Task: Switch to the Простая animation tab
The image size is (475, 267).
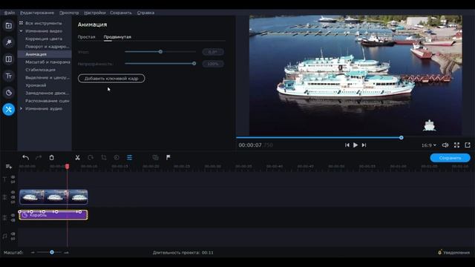Action: [x=86, y=37]
